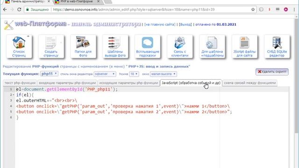Click page vertical scrollbar
Viewport: 299px width, 168px height.
pyautogui.click(x=296, y=76)
